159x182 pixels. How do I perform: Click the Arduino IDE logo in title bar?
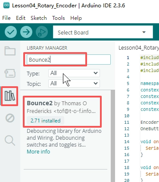(x=6, y=6)
